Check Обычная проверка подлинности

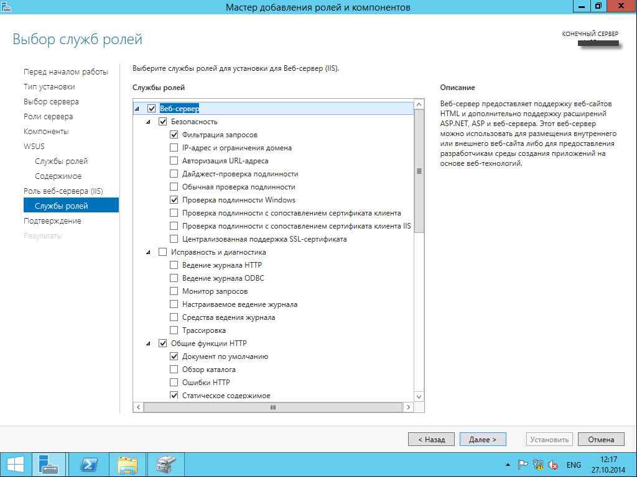[x=174, y=186]
